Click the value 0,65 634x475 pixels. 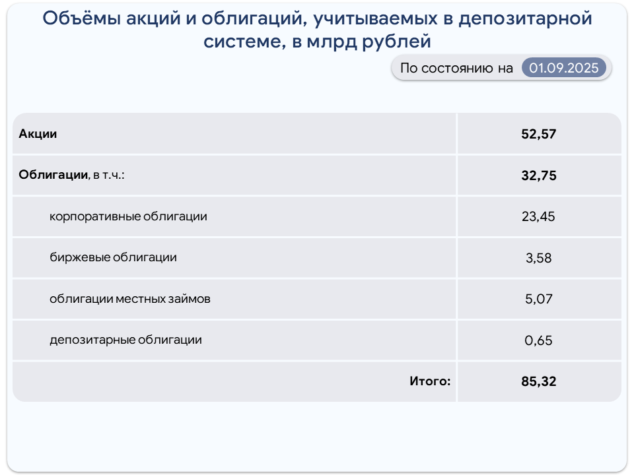[x=538, y=340]
